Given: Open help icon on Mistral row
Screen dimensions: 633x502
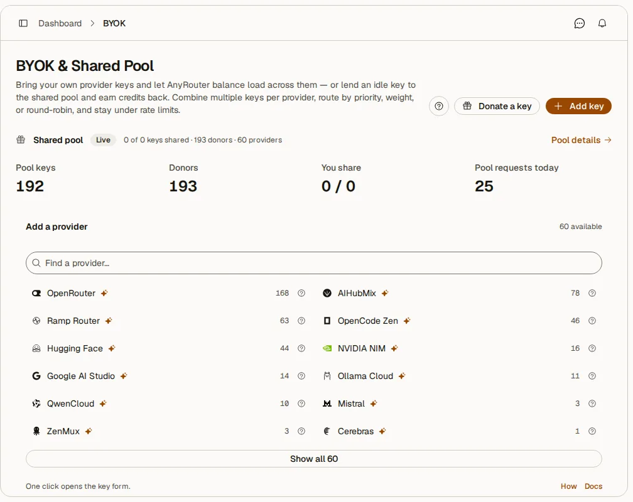Looking at the screenshot, I should pos(592,403).
